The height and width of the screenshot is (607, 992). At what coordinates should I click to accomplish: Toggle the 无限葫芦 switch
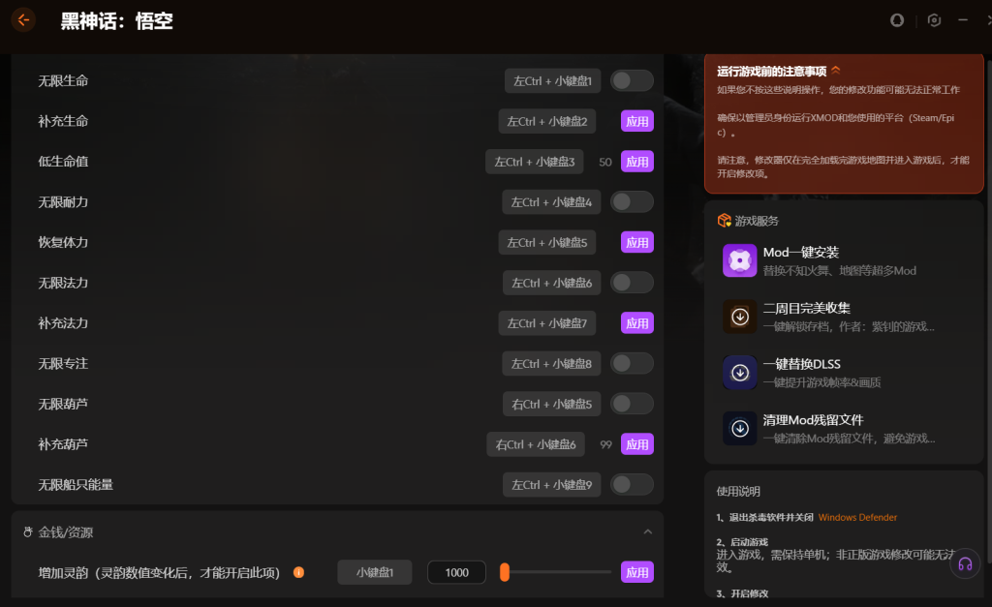632,404
